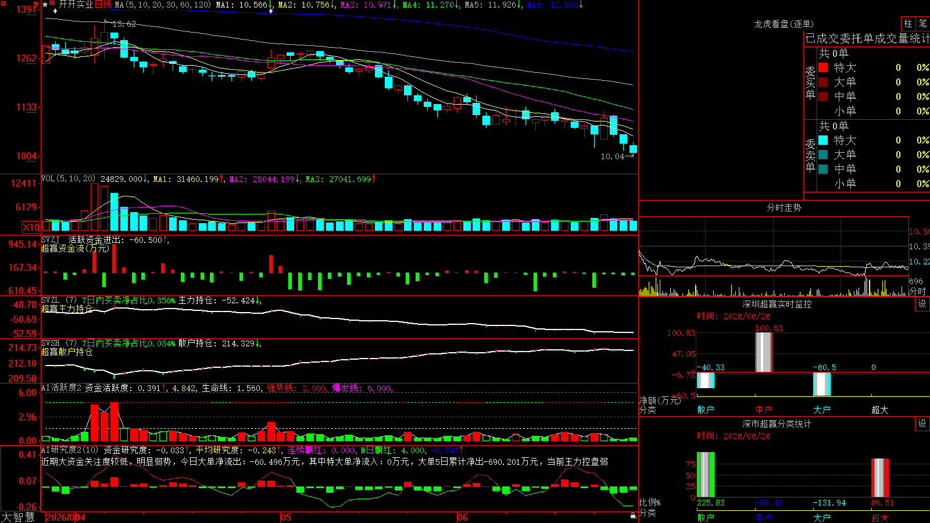The height and width of the screenshot is (523, 930).
Task: Open settings 设 for 深圳超赢实时监控
Action: 922,304
